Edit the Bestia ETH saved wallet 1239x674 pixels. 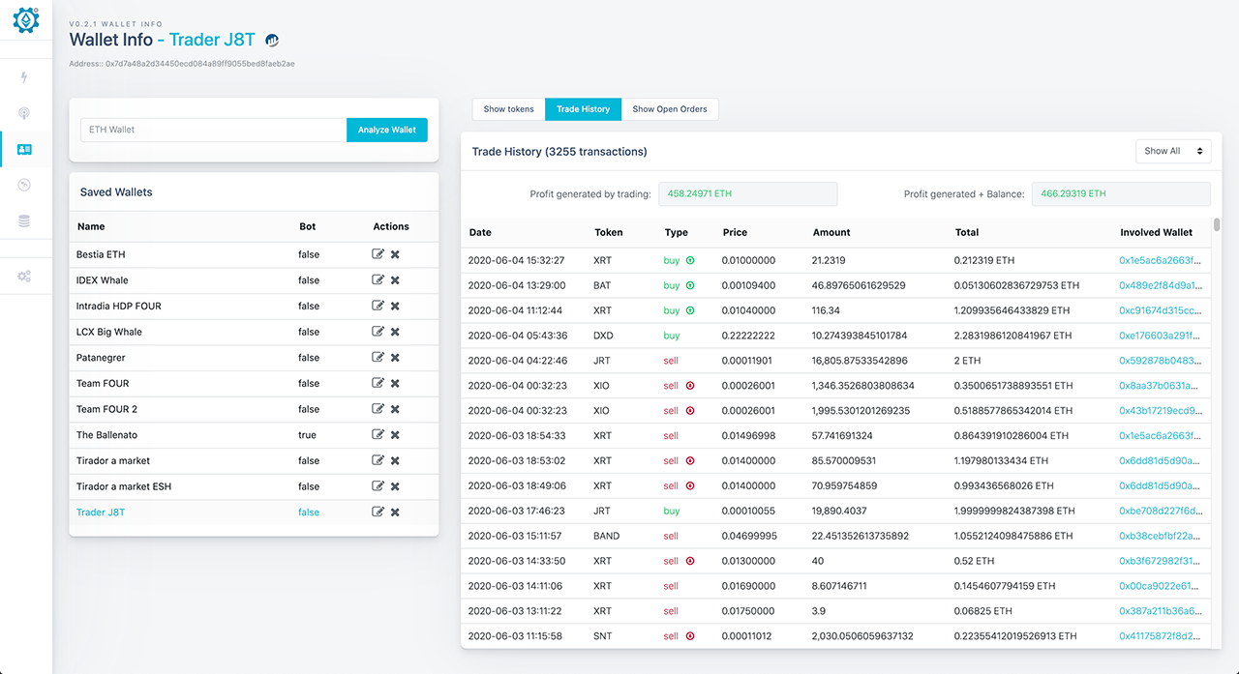click(x=378, y=254)
